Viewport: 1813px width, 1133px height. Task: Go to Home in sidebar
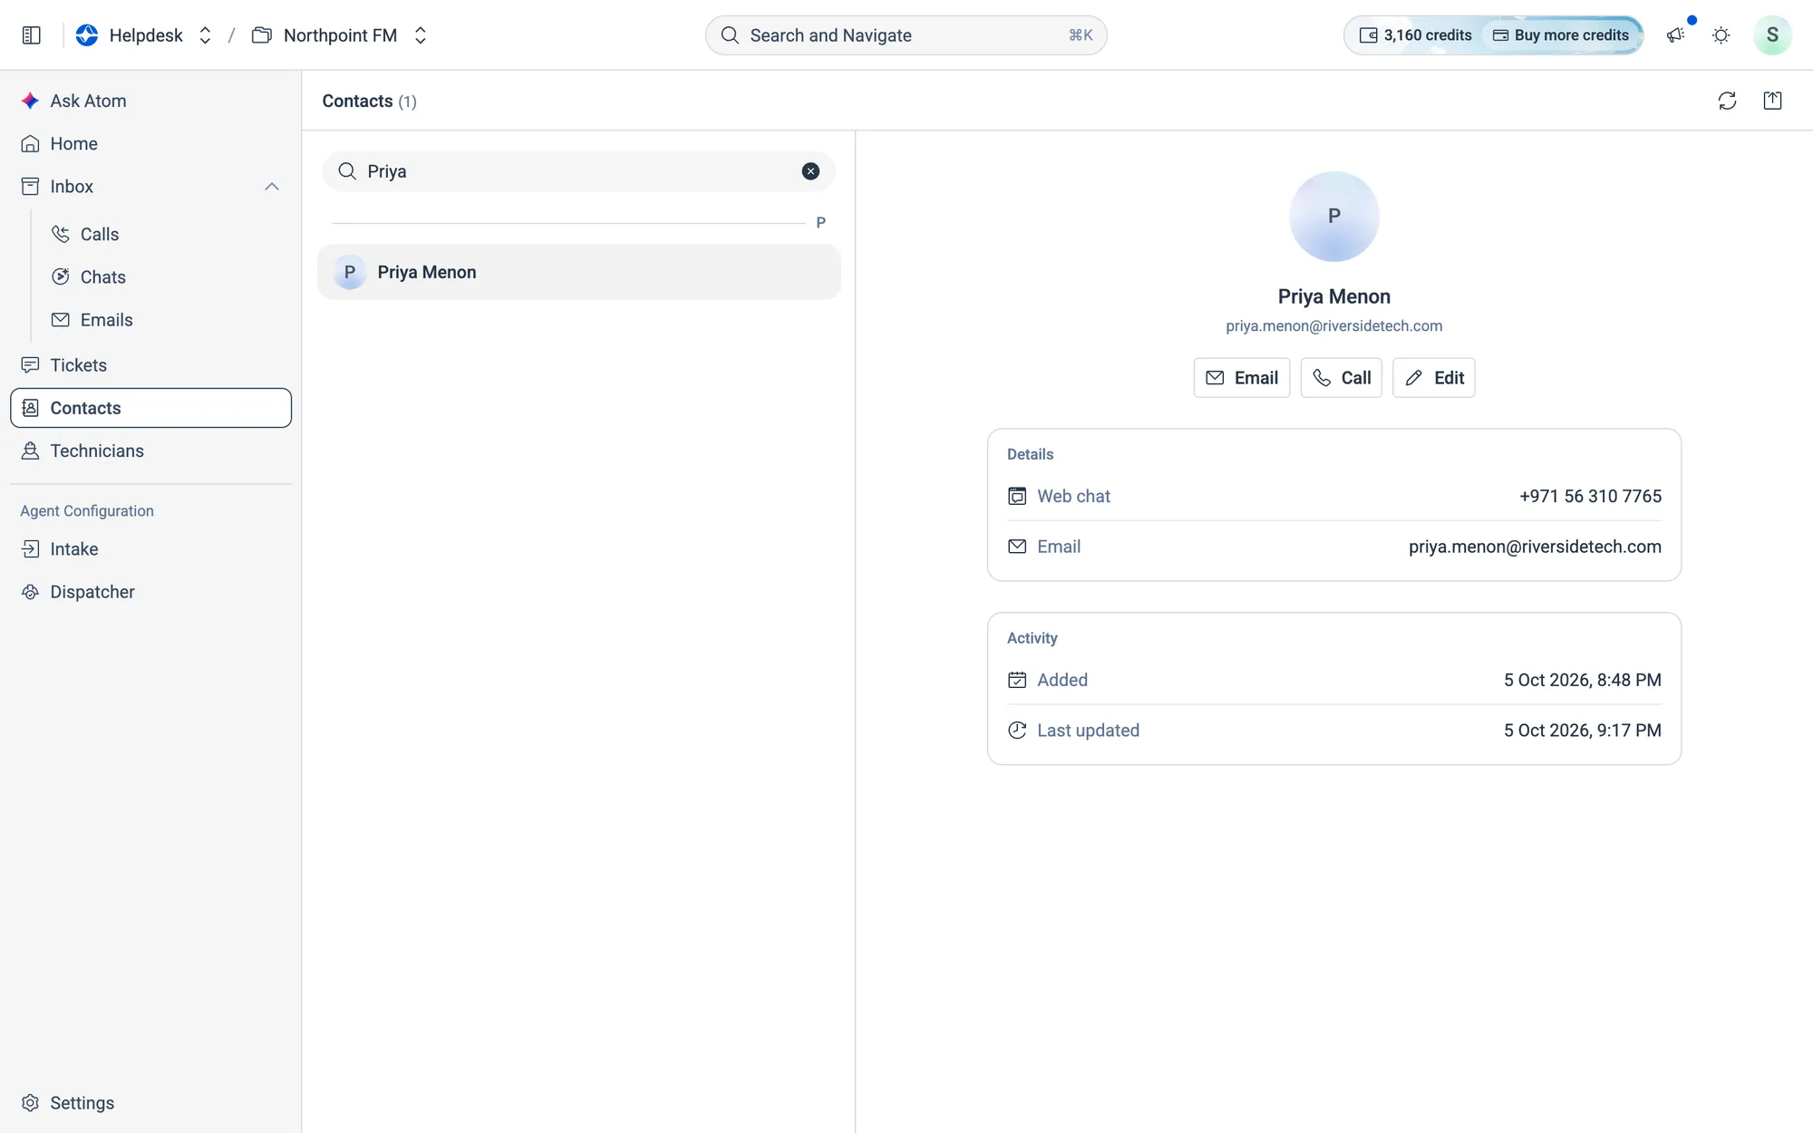pos(150,143)
